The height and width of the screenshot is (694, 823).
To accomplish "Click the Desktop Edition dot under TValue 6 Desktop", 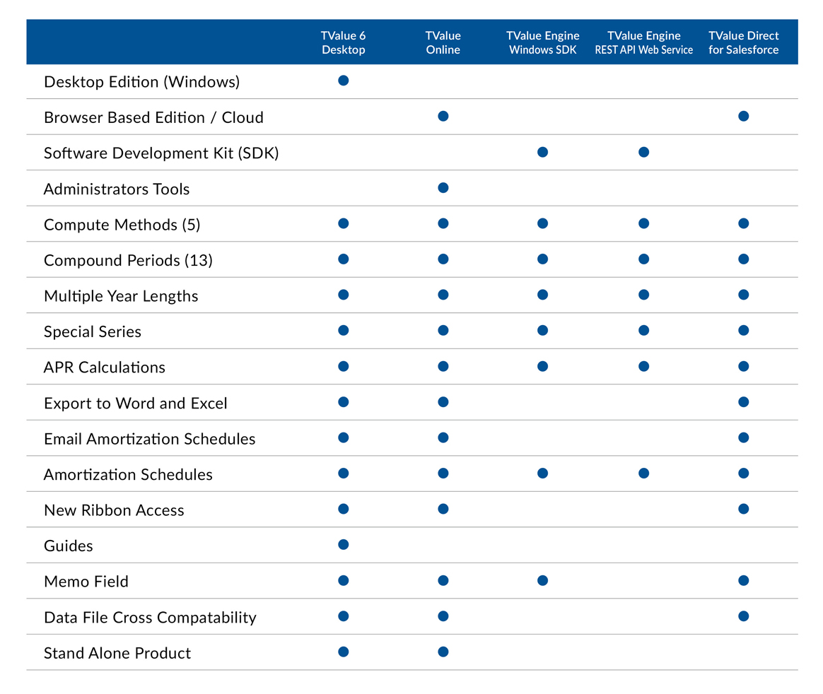I will click(x=343, y=81).
